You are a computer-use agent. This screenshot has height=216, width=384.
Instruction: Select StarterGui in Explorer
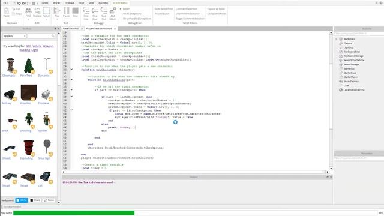pyautogui.click(x=349, y=68)
